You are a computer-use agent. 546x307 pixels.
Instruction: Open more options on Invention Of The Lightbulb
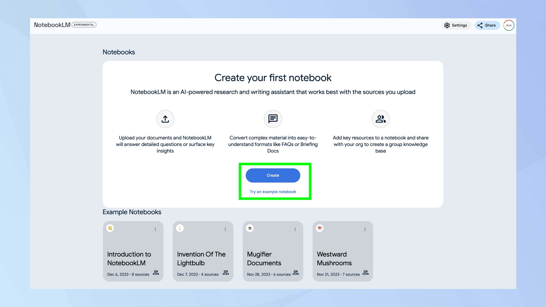225,229
